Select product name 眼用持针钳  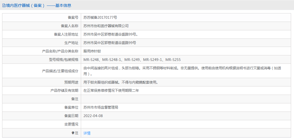92,51
